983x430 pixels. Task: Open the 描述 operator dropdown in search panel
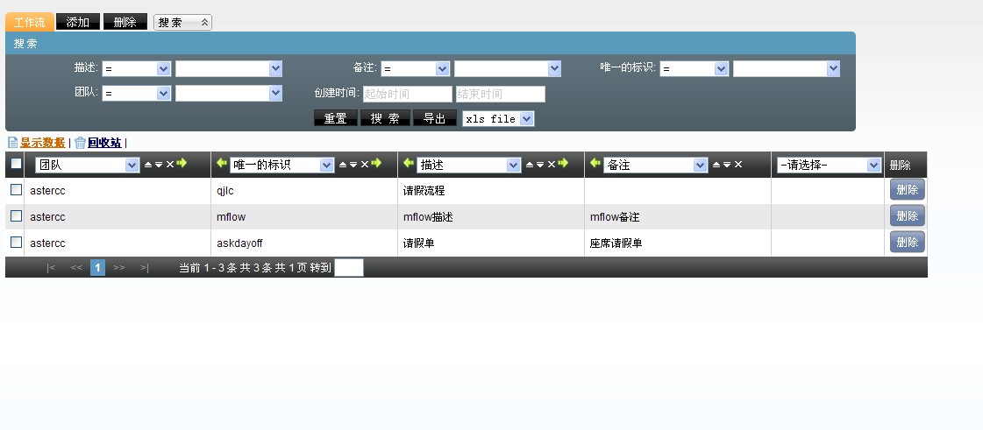coord(136,68)
